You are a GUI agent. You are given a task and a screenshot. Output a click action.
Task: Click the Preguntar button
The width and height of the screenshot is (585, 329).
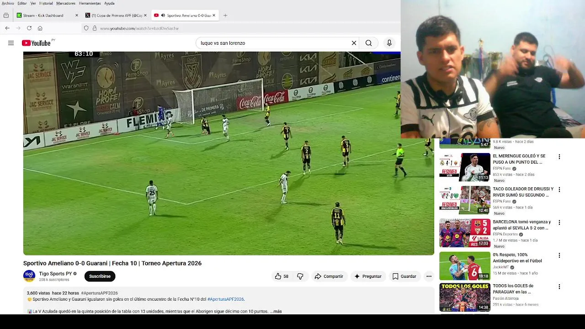[367, 276]
